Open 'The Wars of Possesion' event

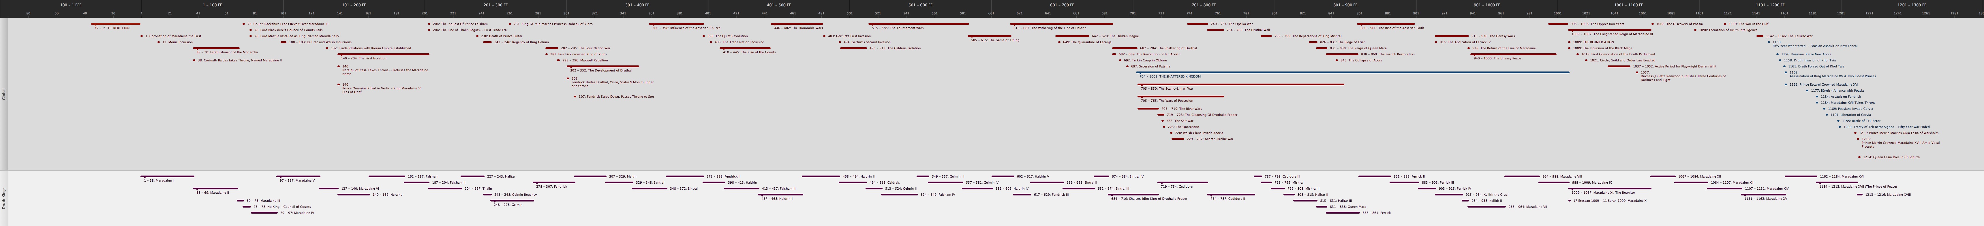(x=1167, y=101)
